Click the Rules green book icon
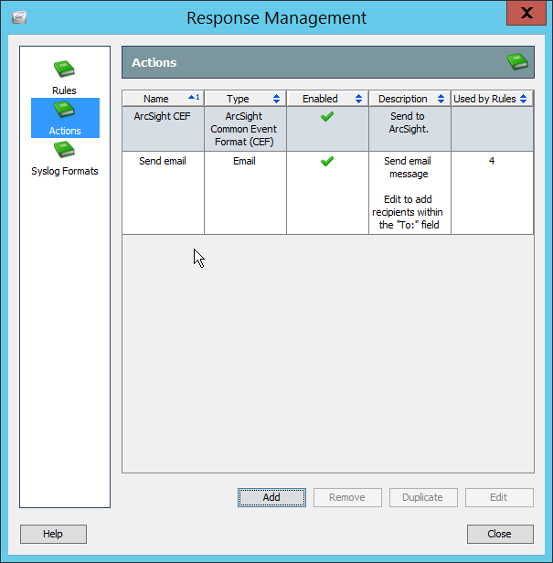This screenshot has width=553, height=563. click(64, 69)
